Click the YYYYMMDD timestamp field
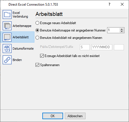The height and width of the screenshot is (122, 129). [102, 47]
